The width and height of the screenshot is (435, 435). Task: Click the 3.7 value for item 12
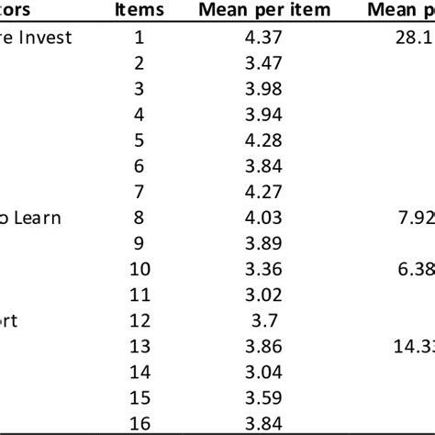pos(264,320)
